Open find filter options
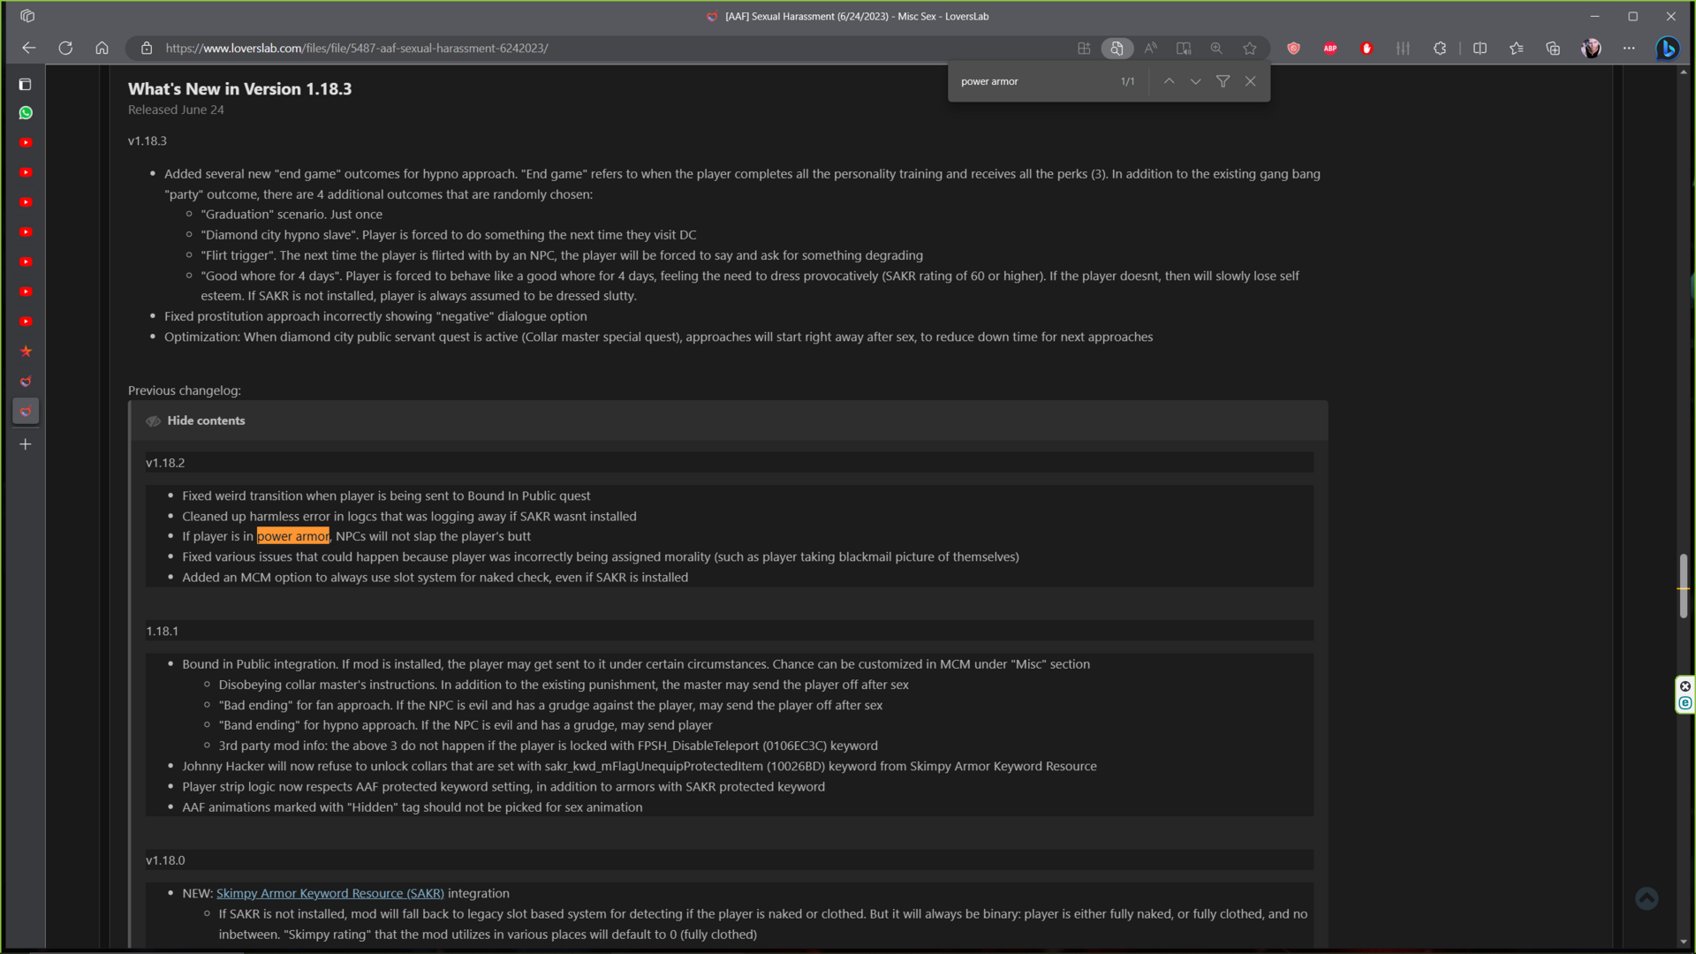1696x954 pixels. [x=1223, y=81]
